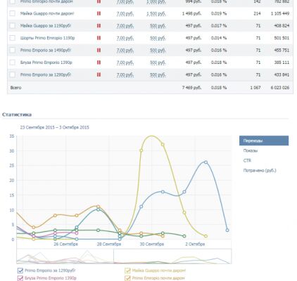The width and height of the screenshot is (297, 281).
Task: Click the pause icon for Майка Guappo за 1190руб!
Action: coord(99,26)
